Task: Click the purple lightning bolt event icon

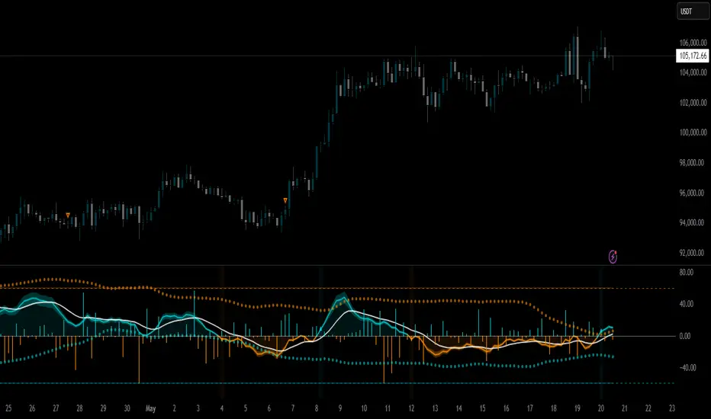Action: tap(613, 257)
